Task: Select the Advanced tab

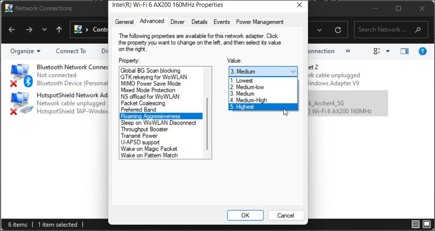Action: coord(152,21)
